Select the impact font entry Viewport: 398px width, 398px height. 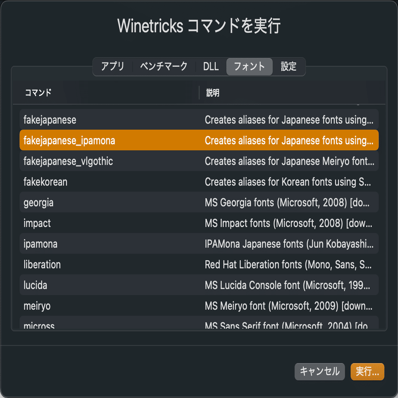[199, 223]
